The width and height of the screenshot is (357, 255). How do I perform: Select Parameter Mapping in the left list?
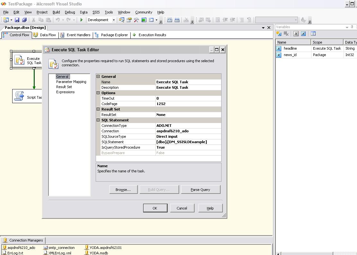coord(71,82)
